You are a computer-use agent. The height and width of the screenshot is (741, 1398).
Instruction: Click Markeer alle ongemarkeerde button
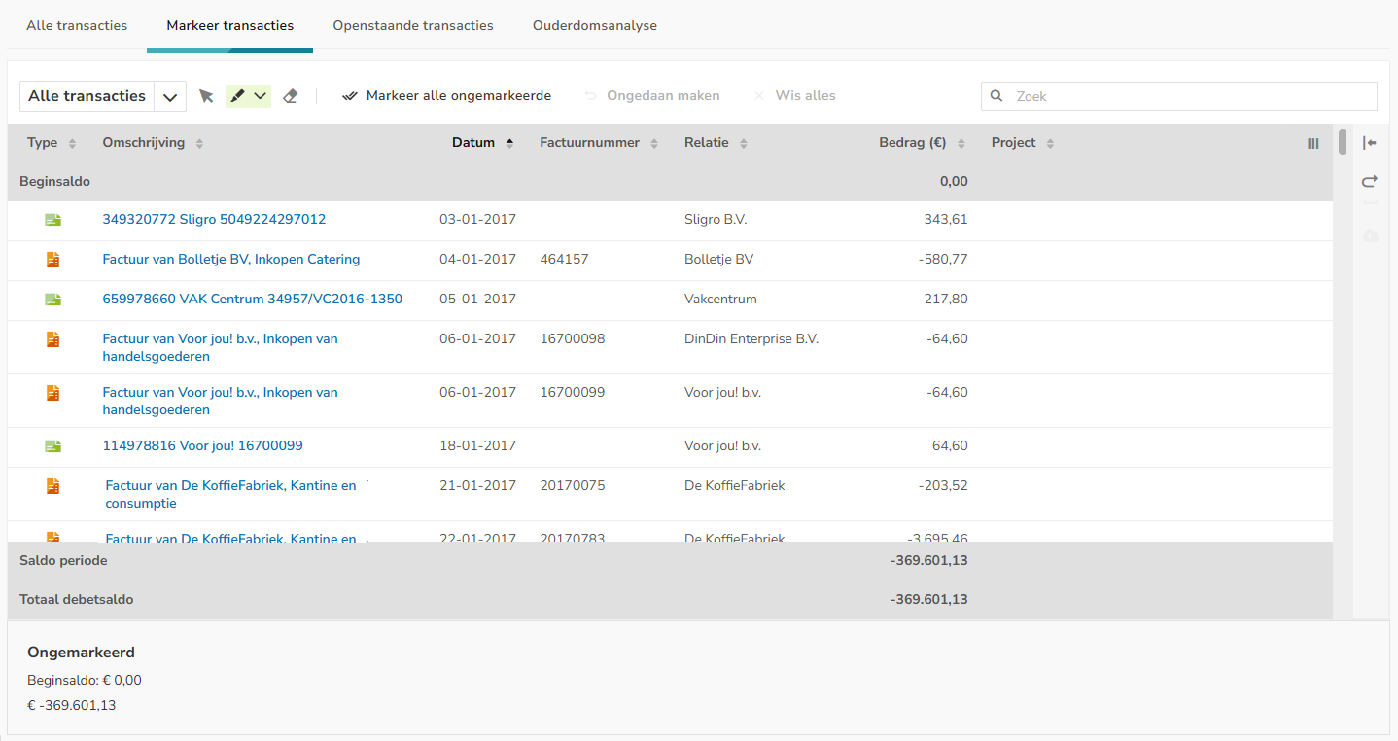[x=447, y=96]
